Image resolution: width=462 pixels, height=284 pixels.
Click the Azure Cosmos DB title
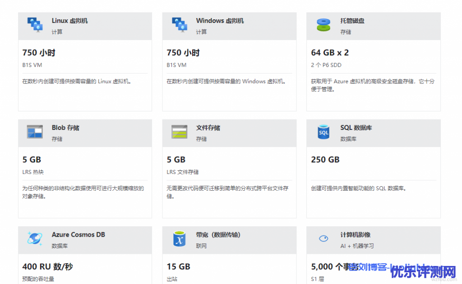(79, 234)
